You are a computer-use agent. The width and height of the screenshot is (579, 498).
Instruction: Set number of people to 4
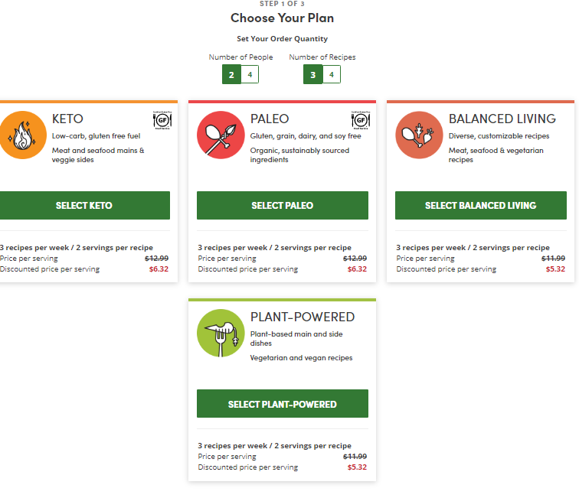(x=250, y=74)
